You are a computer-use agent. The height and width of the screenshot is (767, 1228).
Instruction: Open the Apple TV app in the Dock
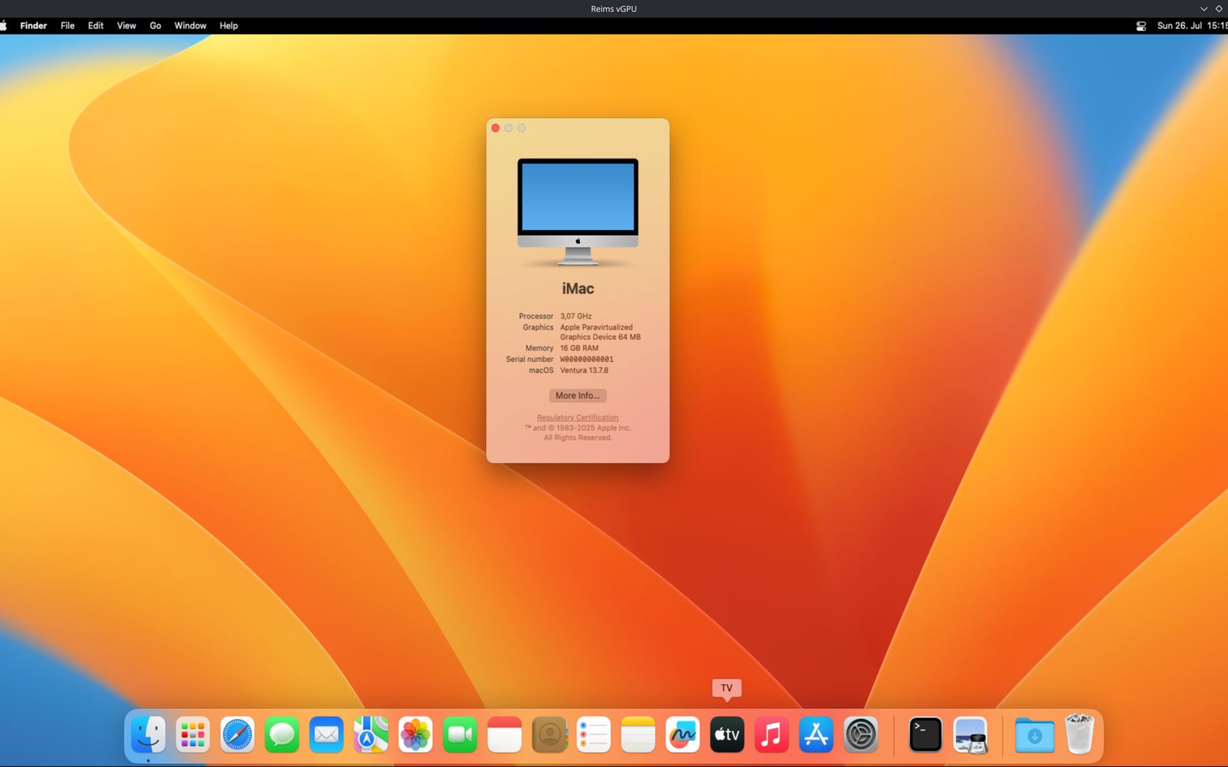[727, 735]
